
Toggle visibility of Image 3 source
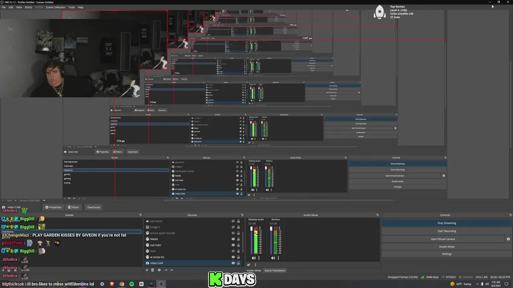coord(233,227)
